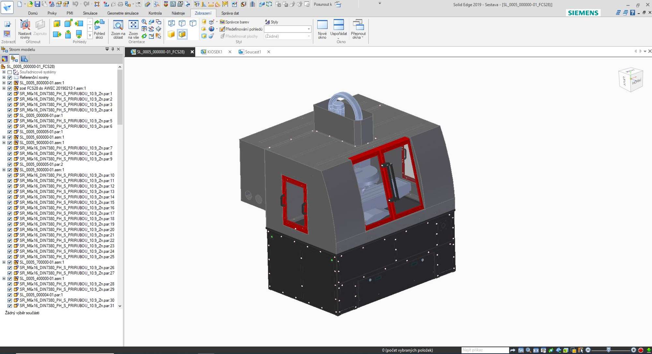The height and width of the screenshot is (354, 652).
Task: Open the Solid Edge application button
Action: pyautogui.click(x=7, y=7)
